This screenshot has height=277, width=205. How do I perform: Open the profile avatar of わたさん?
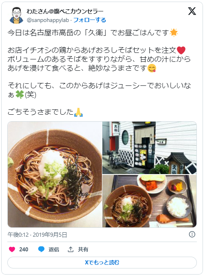point(16,15)
